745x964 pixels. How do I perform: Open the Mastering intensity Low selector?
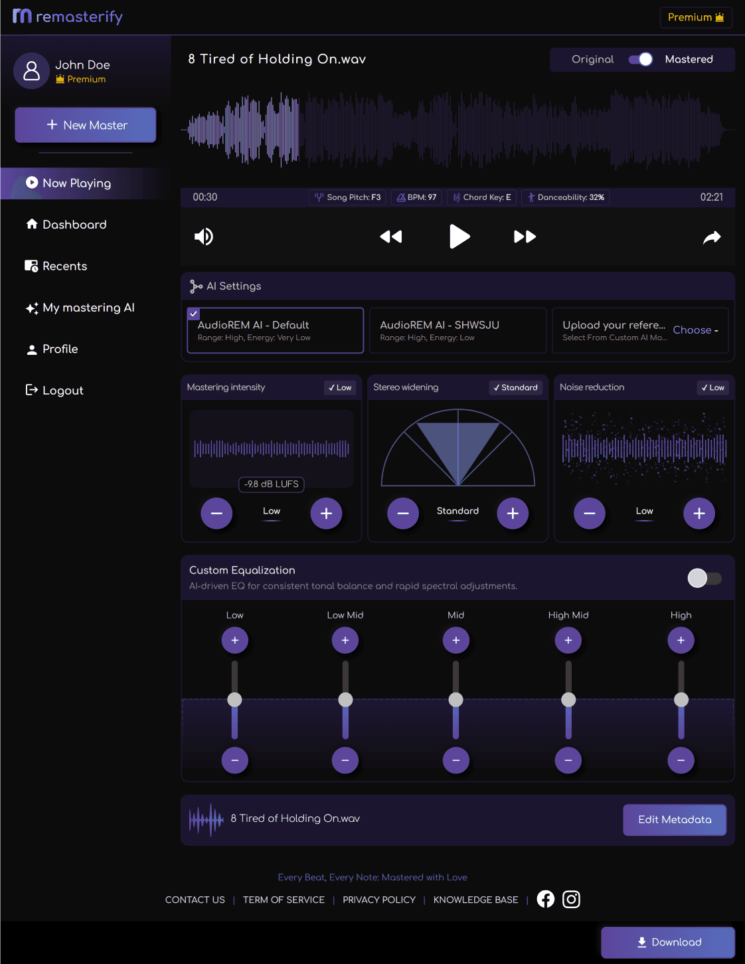pyautogui.click(x=340, y=387)
